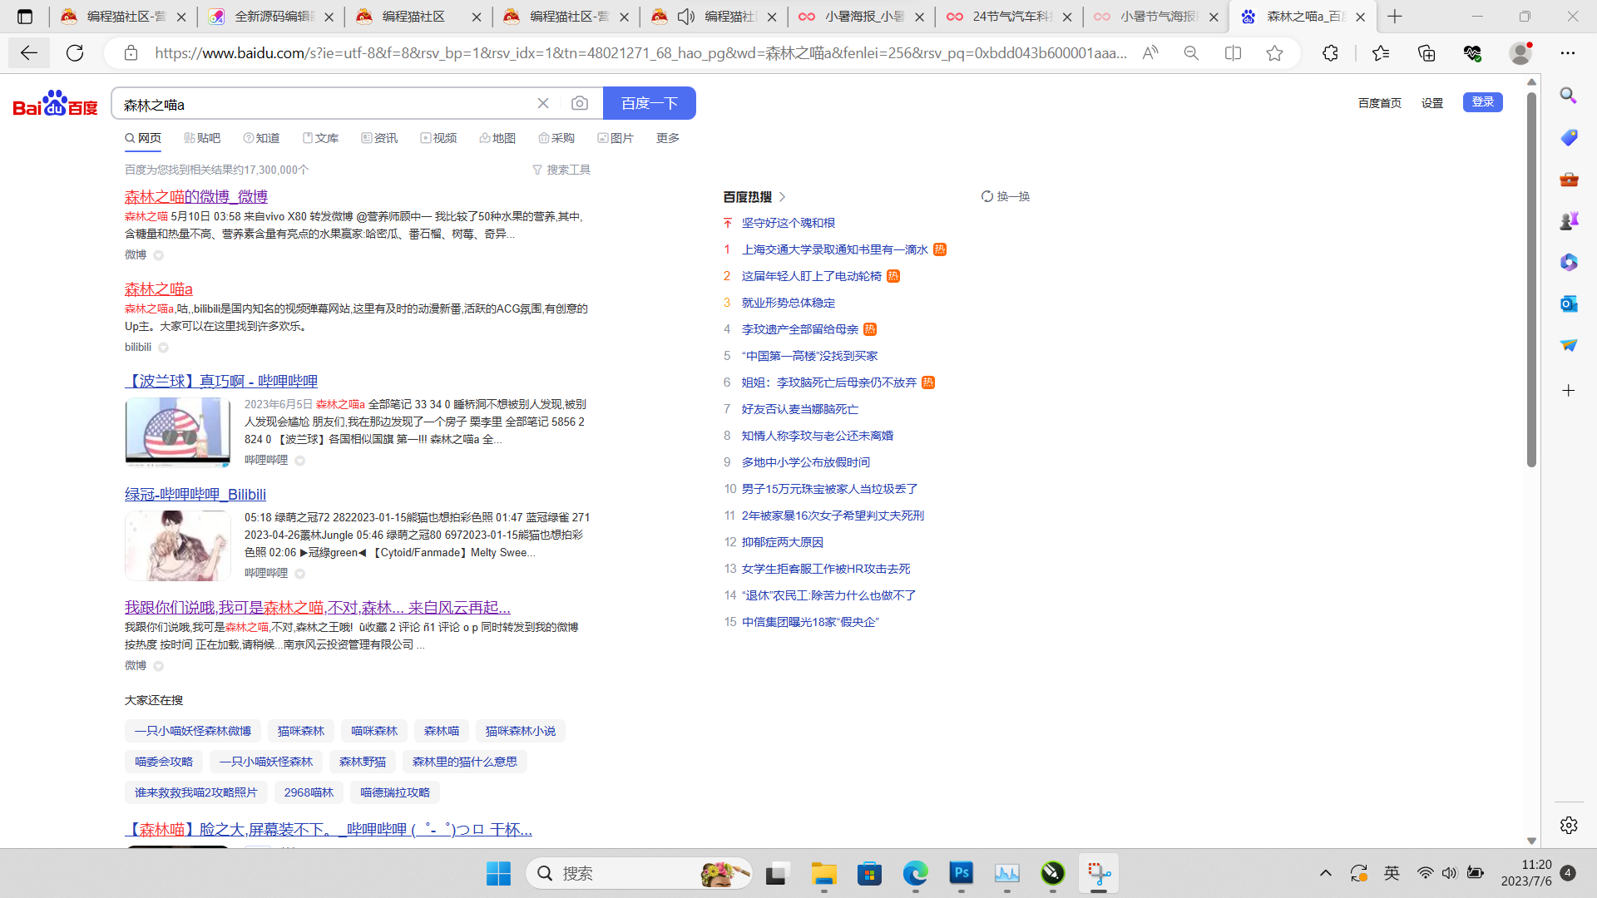Switch to 资讯 search tab

(x=379, y=138)
